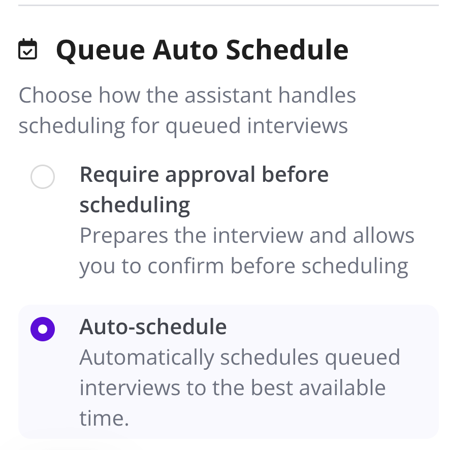Screen dimensions: 449x450
Task: Click the "Require approval before" label text
Action: pos(204,175)
